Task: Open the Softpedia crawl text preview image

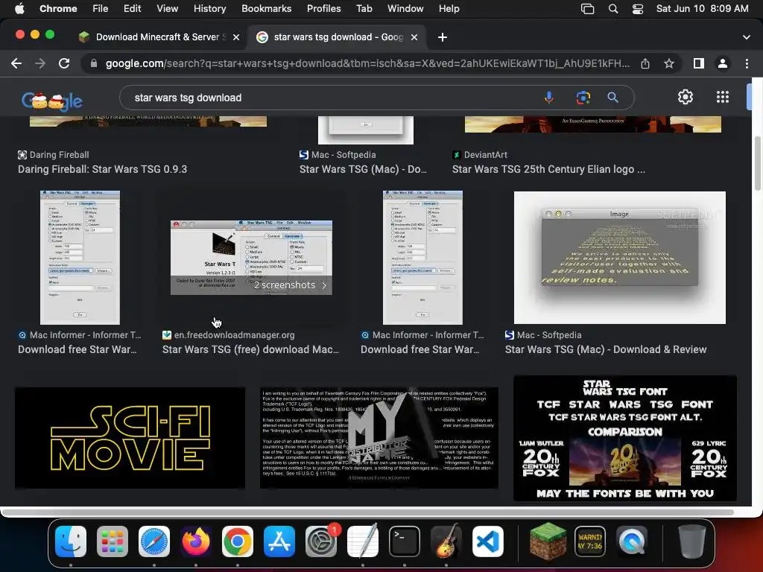Action: click(x=619, y=257)
